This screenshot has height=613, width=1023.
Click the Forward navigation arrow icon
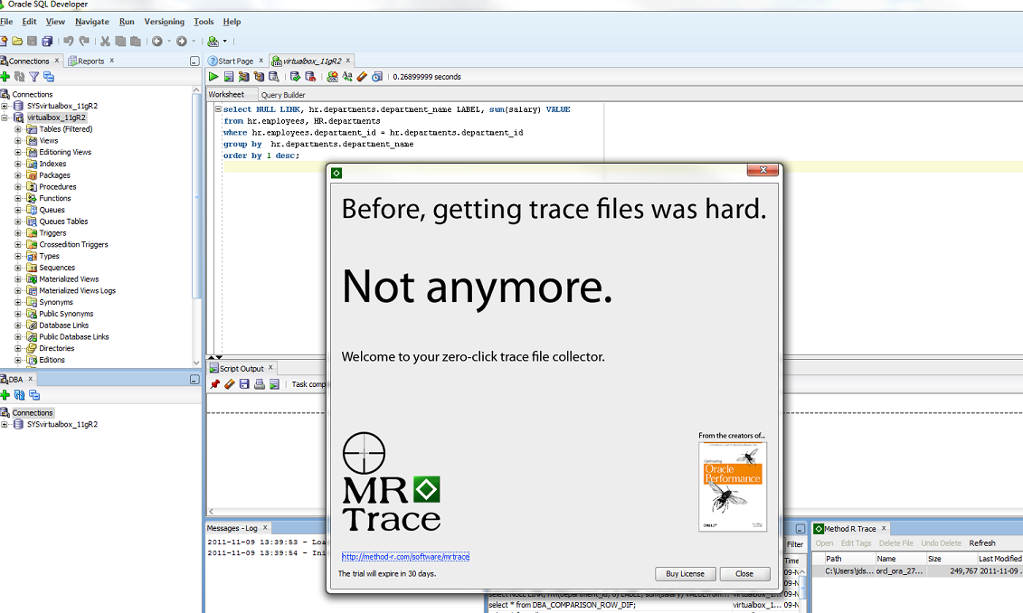coord(182,41)
